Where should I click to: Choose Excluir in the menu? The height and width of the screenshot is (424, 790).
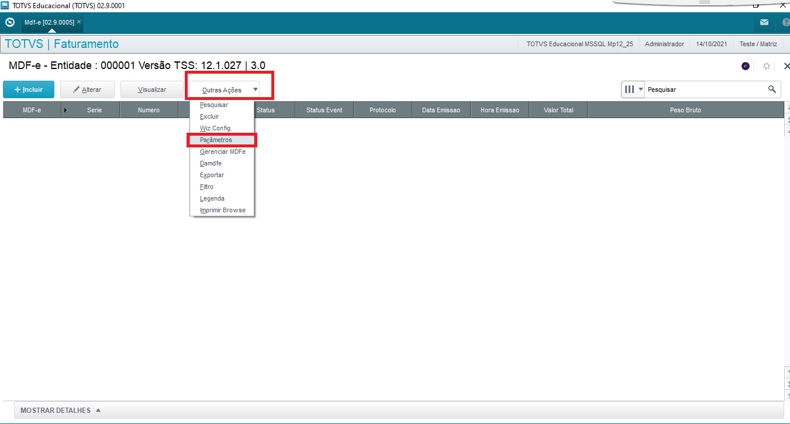click(222, 117)
